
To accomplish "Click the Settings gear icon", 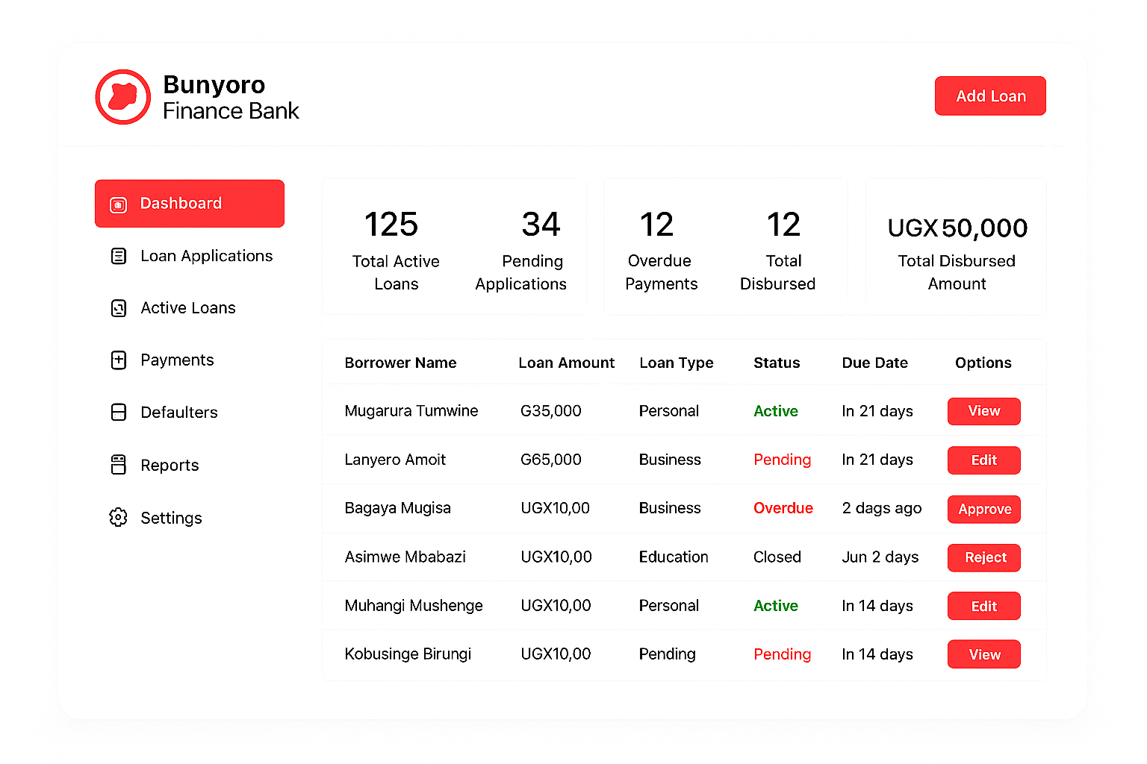I will (x=119, y=517).
